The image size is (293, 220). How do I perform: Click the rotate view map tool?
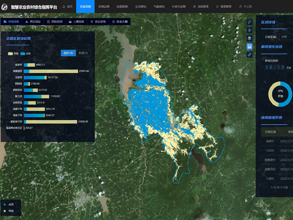click(x=249, y=22)
